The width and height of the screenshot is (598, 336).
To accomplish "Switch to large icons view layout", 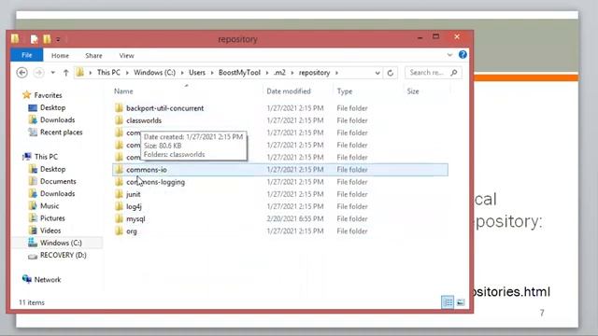I will 461,302.
